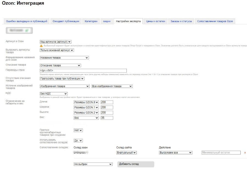Click the Склад озон column header

(80, 147)
